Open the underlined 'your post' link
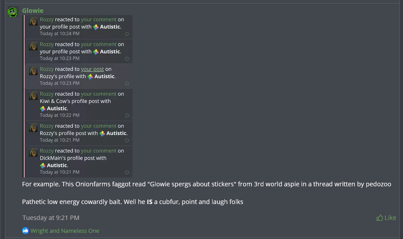403x239 pixels. [x=92, y=69]
